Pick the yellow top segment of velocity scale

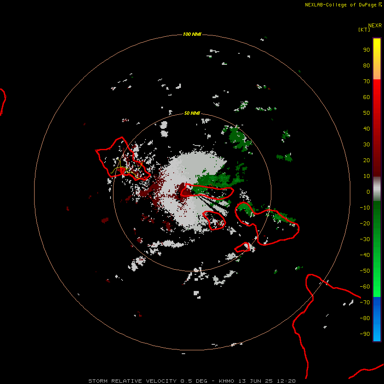(377, 59)
